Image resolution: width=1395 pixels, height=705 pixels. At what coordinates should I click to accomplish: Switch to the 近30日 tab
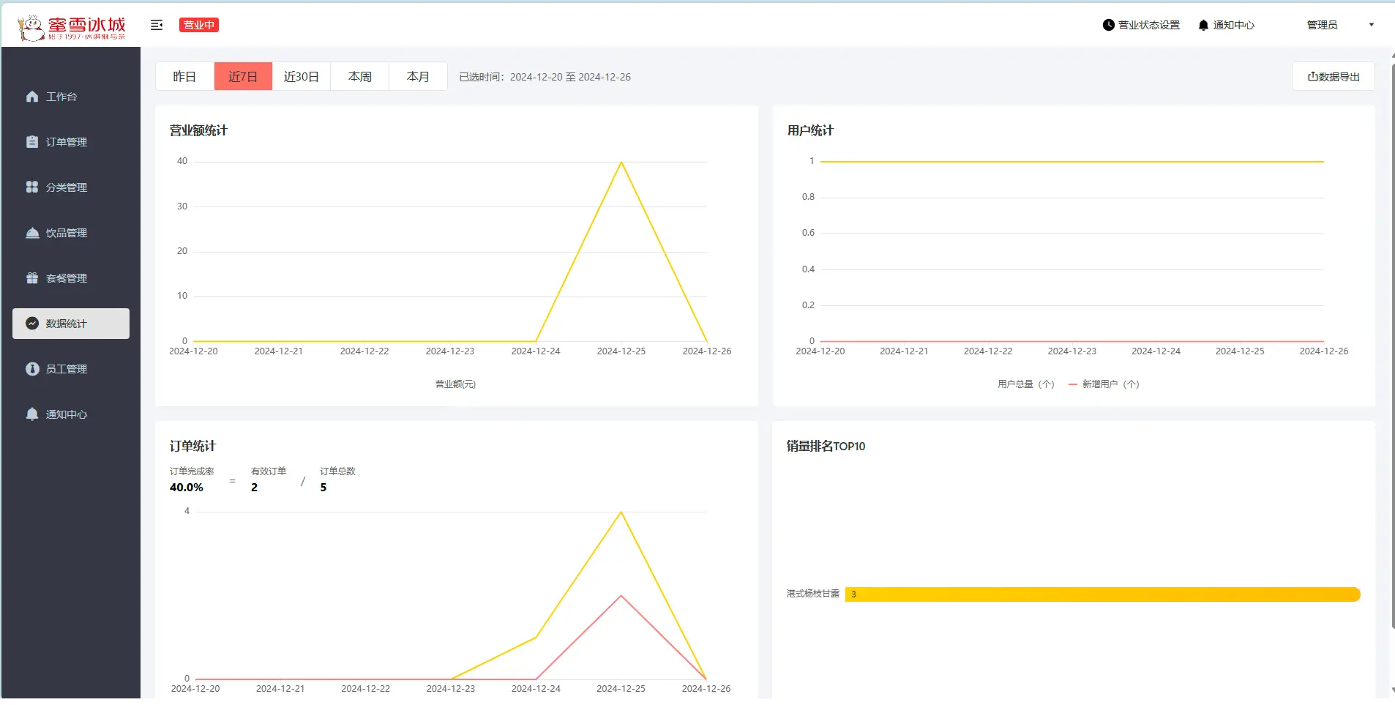[301, 77]
